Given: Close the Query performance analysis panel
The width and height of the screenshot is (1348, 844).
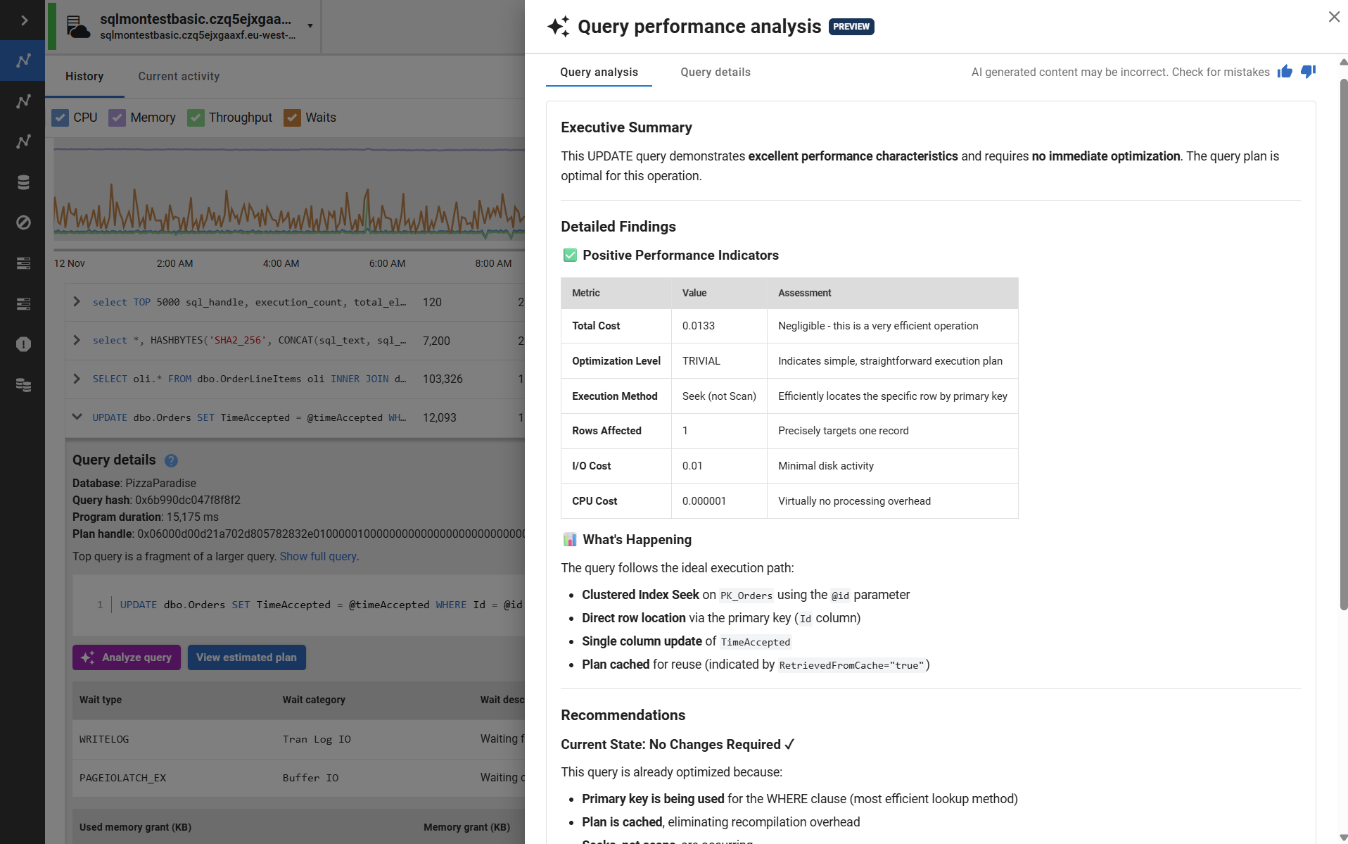Looking at the screenshot, I should tap(1333, 17).
